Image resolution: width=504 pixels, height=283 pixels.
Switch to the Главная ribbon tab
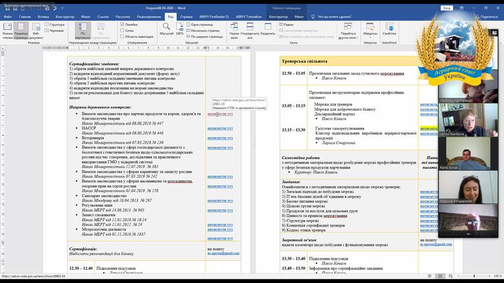tap(25, 17)
